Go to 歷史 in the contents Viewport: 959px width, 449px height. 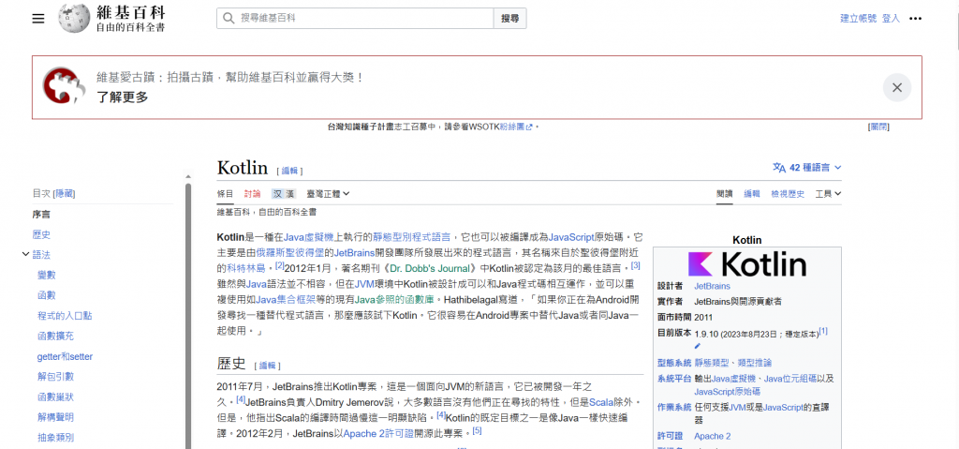click(41, 234)
